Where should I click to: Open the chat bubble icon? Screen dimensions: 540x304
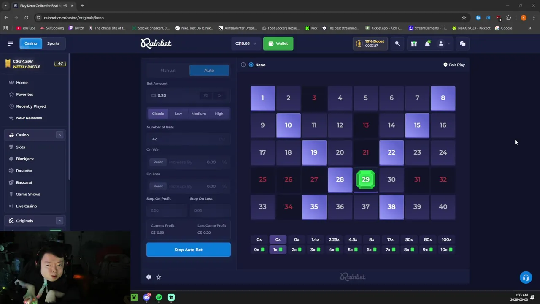coord(462,43)
